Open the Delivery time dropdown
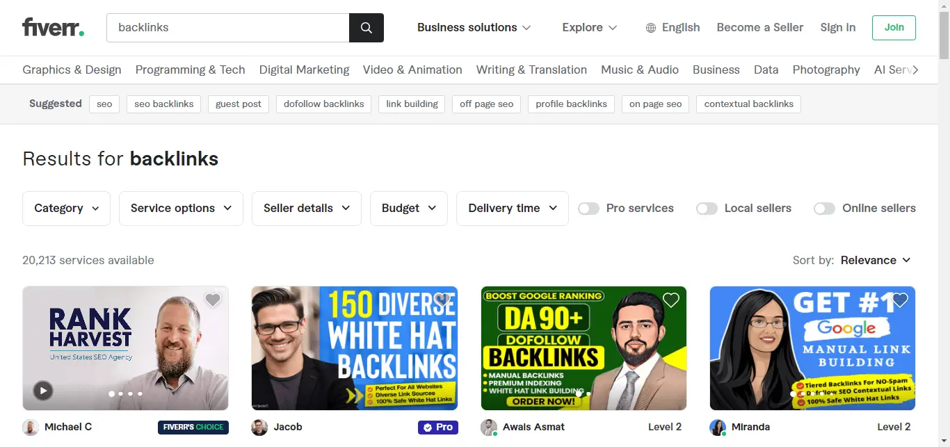 coord(513,209)
